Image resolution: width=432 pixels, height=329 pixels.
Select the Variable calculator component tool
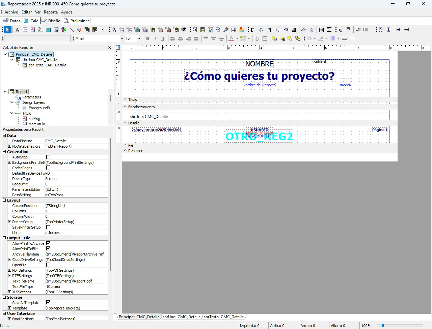pos(48,30)
